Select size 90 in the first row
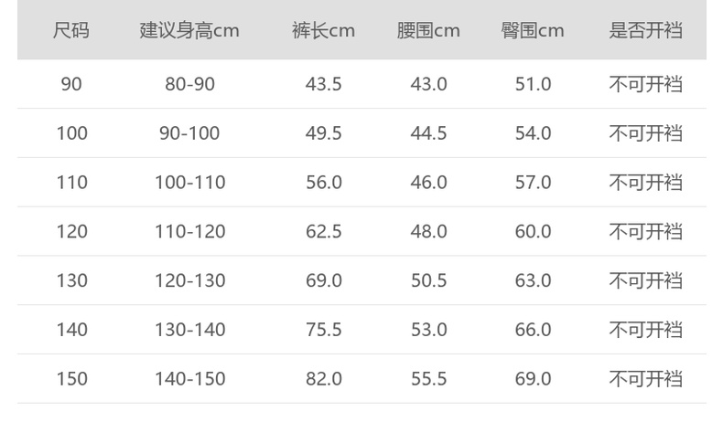723x443 pixels. [71, 84]
